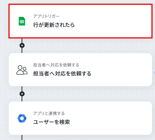Add a step above the ユーザーを検索 card
The height and width of the screenshot is (140, 155).
point(22,94)
